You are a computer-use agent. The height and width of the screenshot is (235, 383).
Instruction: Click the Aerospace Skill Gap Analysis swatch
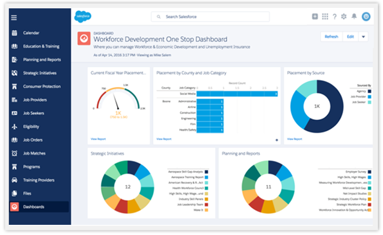coord(206,172)
